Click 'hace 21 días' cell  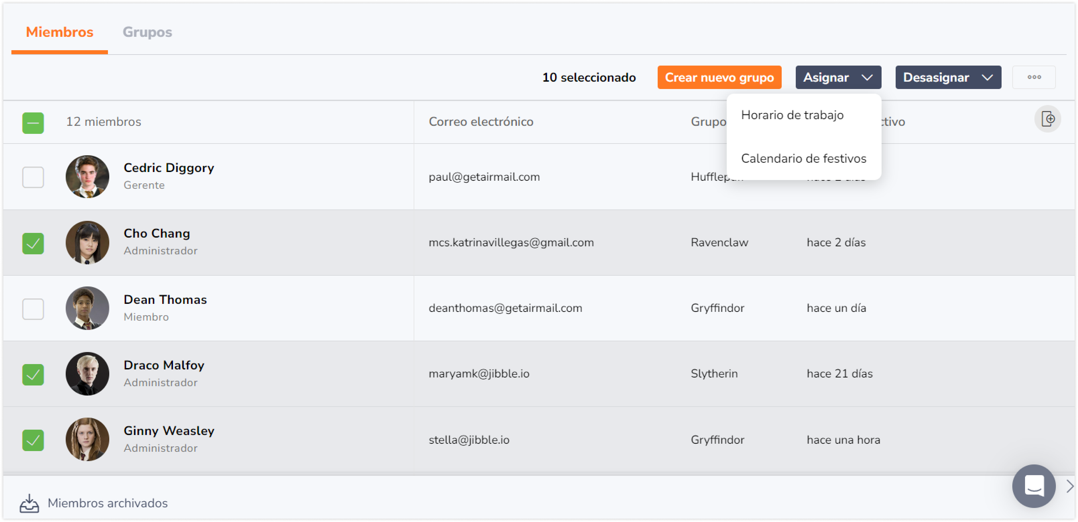tap(839, 374)
